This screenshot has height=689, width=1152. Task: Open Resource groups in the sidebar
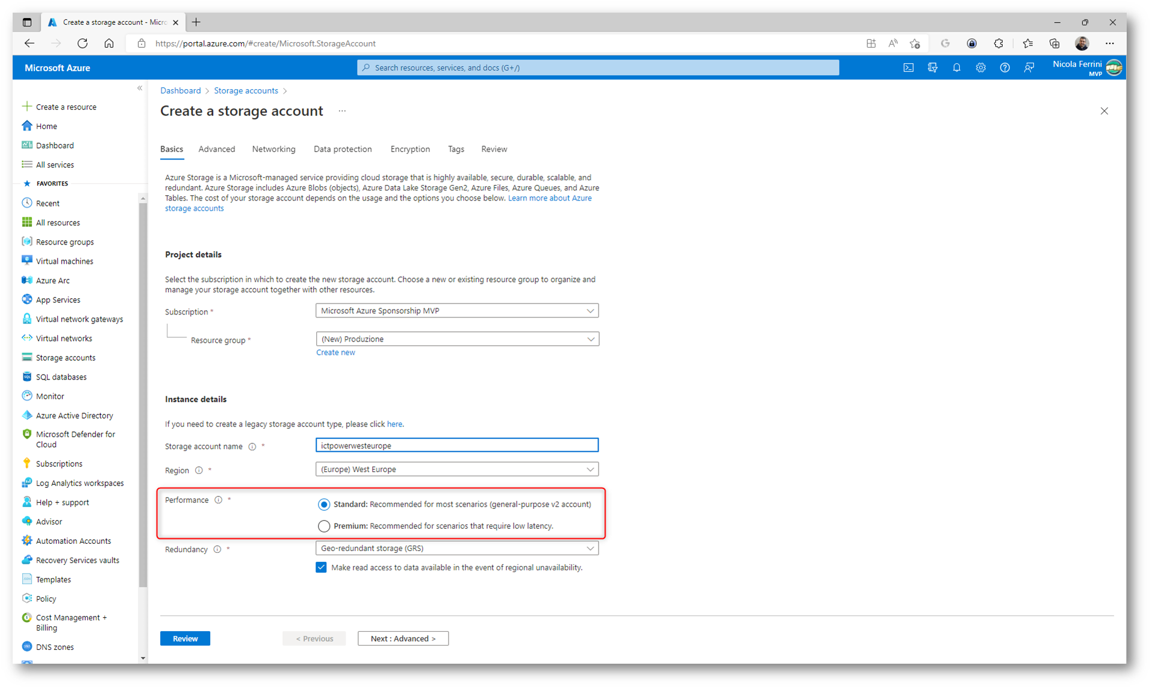[x=64, y=242]
